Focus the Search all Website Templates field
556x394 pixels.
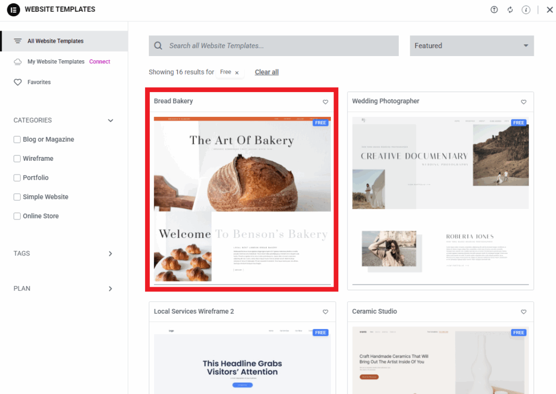(x=281, y=46)
